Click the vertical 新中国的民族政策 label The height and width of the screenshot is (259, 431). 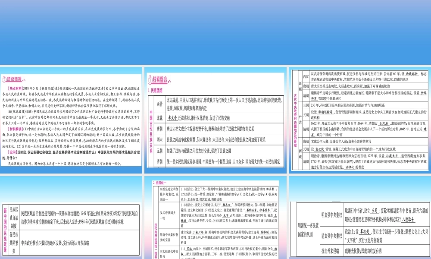pyautogui.click(x=5, y=231)
